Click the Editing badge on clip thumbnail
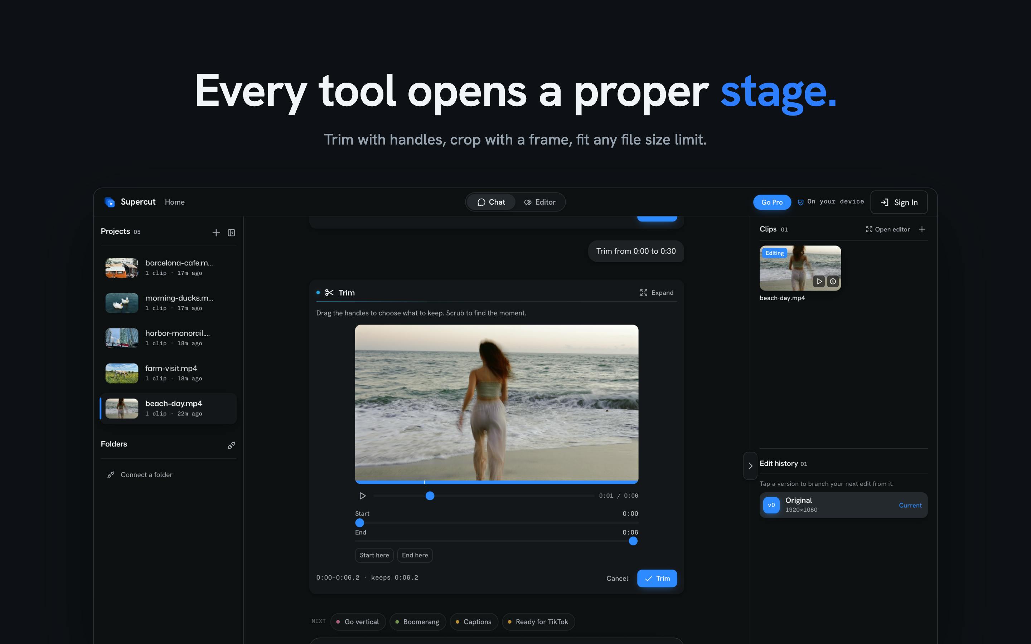1031x644 pixels. click(x=775, y=253)
